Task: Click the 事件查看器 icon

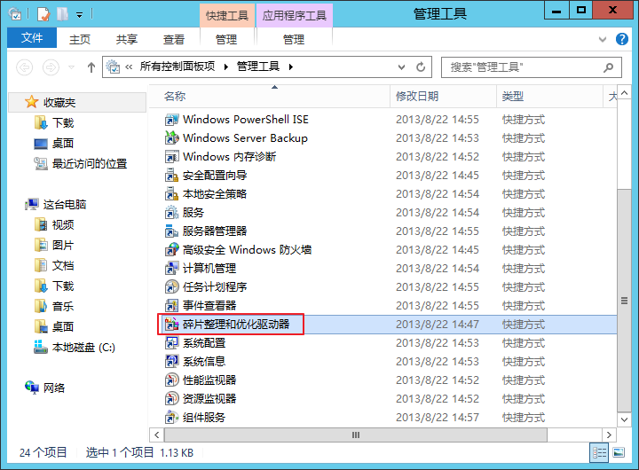Action: click(171, 306)
